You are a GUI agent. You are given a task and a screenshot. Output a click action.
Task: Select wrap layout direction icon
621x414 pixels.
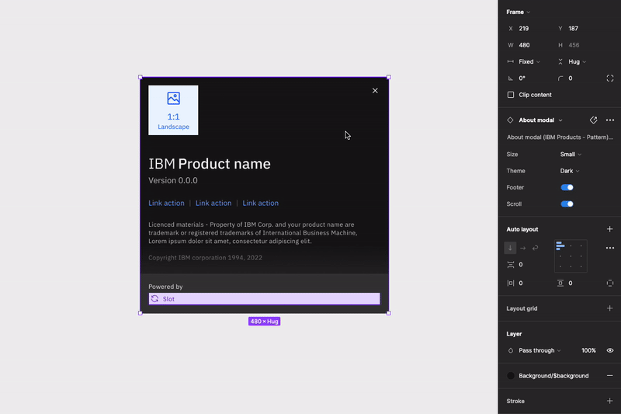(535, 248)
